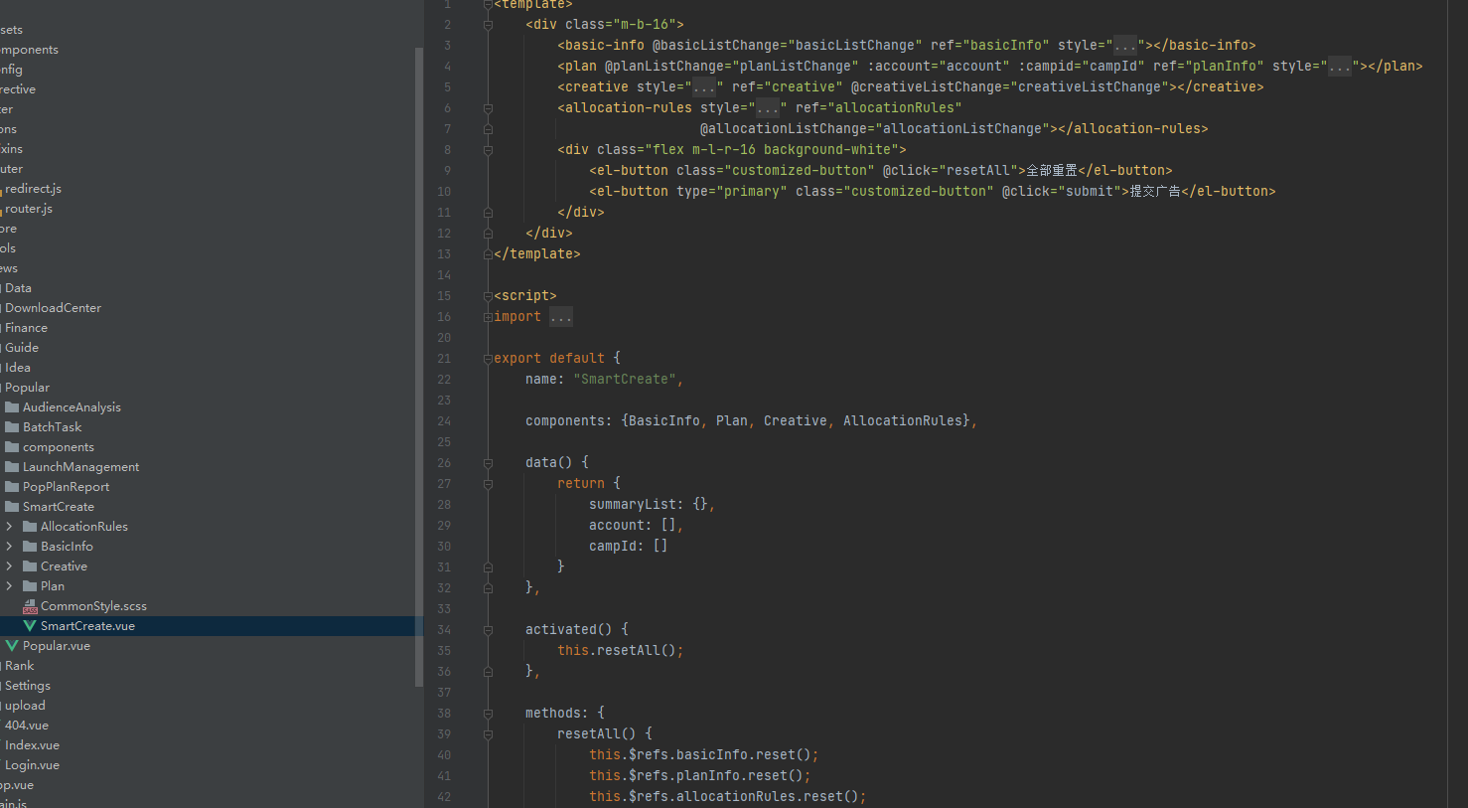The width and height of the screenshot is (1468, 808).
Task: Select the Rank folder
Action: 19,666
